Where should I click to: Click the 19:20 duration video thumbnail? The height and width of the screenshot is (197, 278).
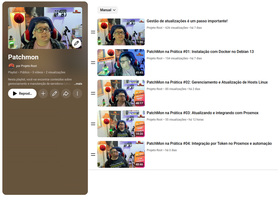coord(121,124)
